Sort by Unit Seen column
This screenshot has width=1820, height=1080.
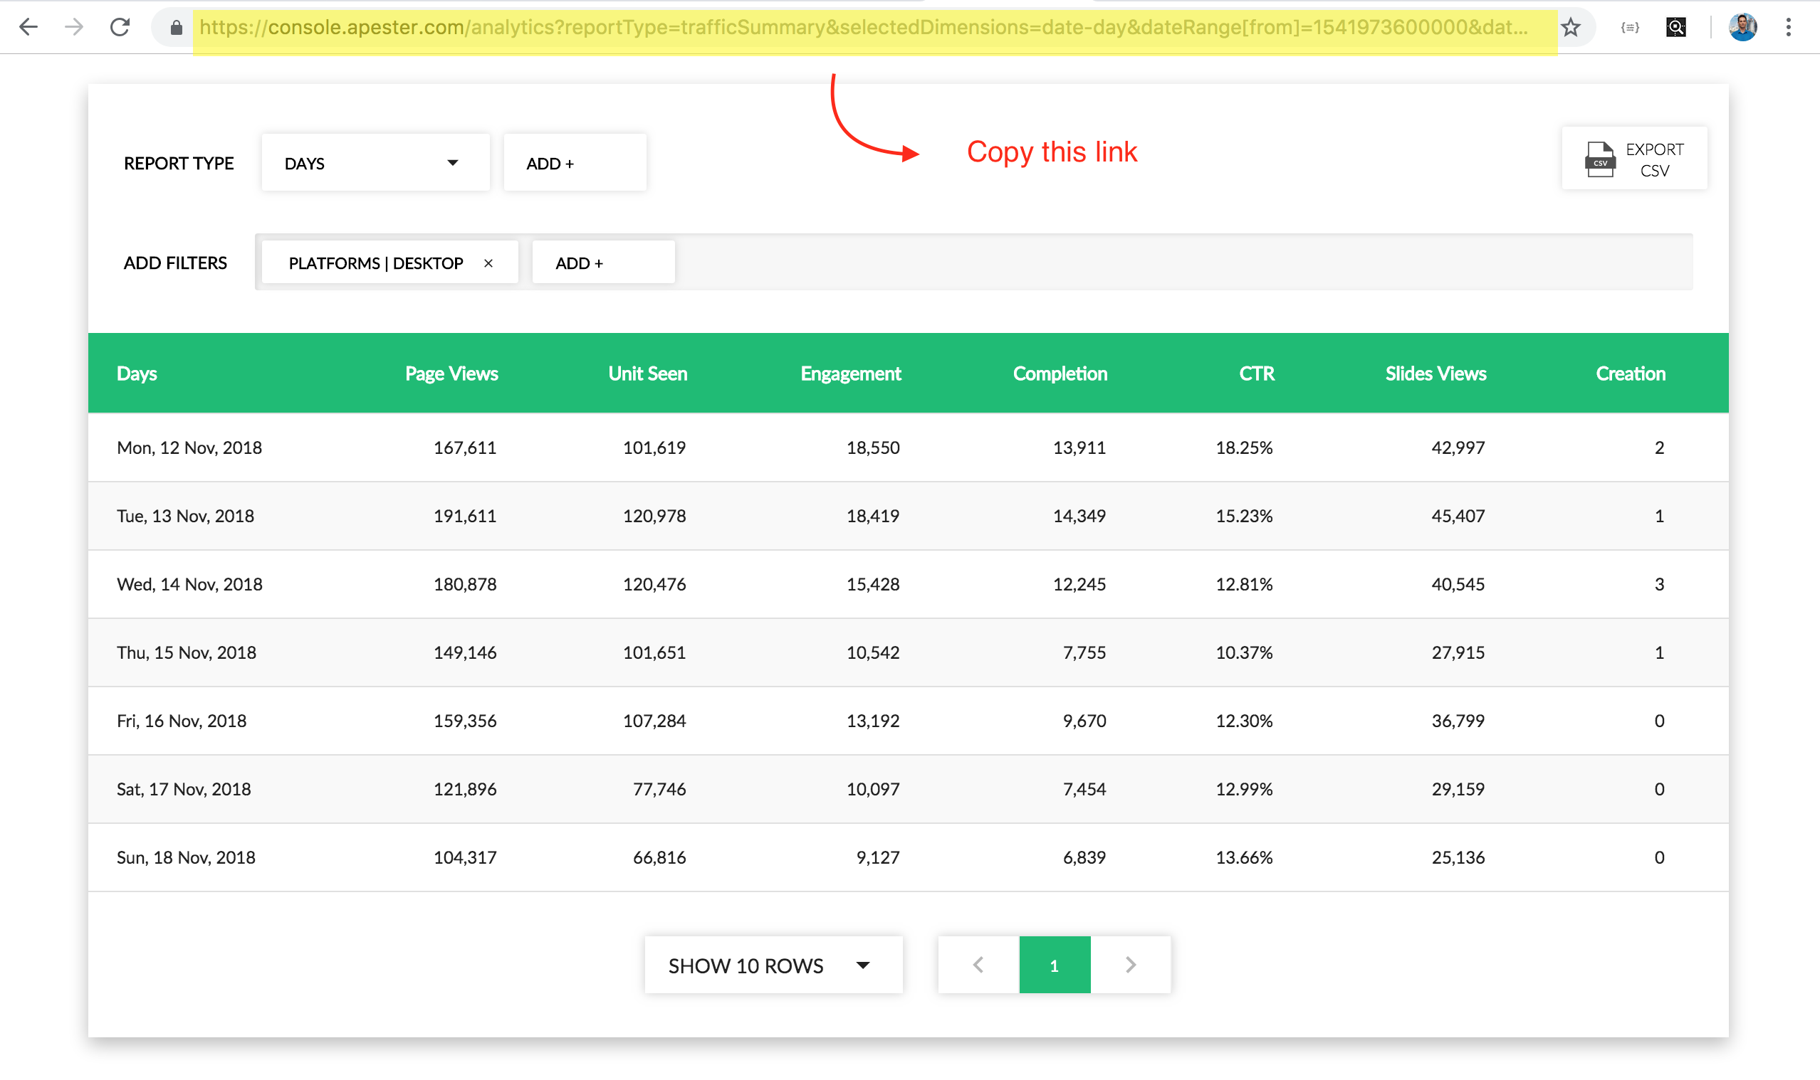point(648,374)
